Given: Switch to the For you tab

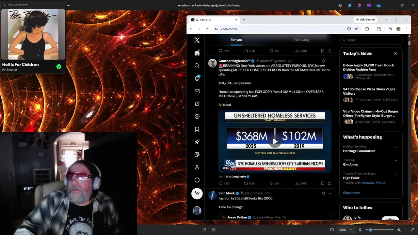Looking at the screenshot, I should pos(236,40).
